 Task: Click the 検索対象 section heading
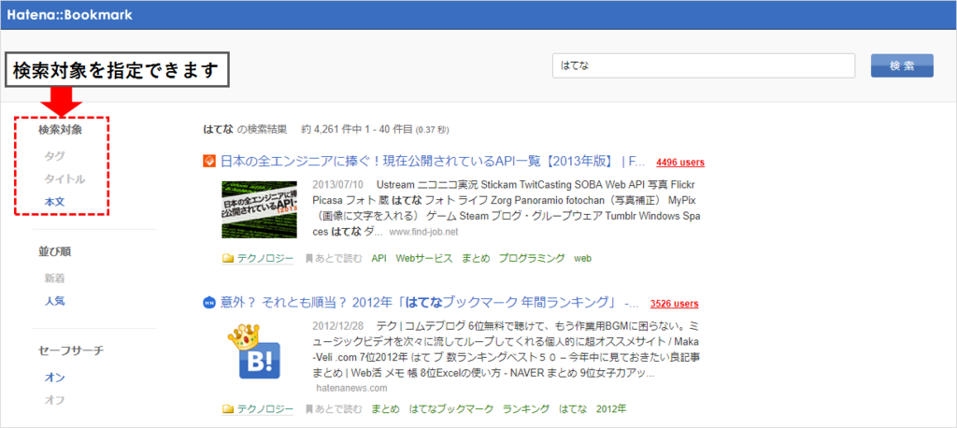point(60,130)
